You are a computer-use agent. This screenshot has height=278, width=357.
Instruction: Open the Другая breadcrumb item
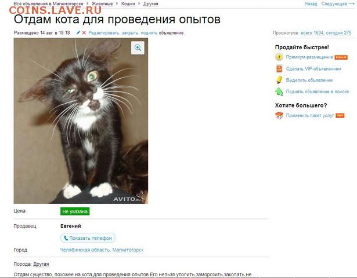(x=151, y=3)
